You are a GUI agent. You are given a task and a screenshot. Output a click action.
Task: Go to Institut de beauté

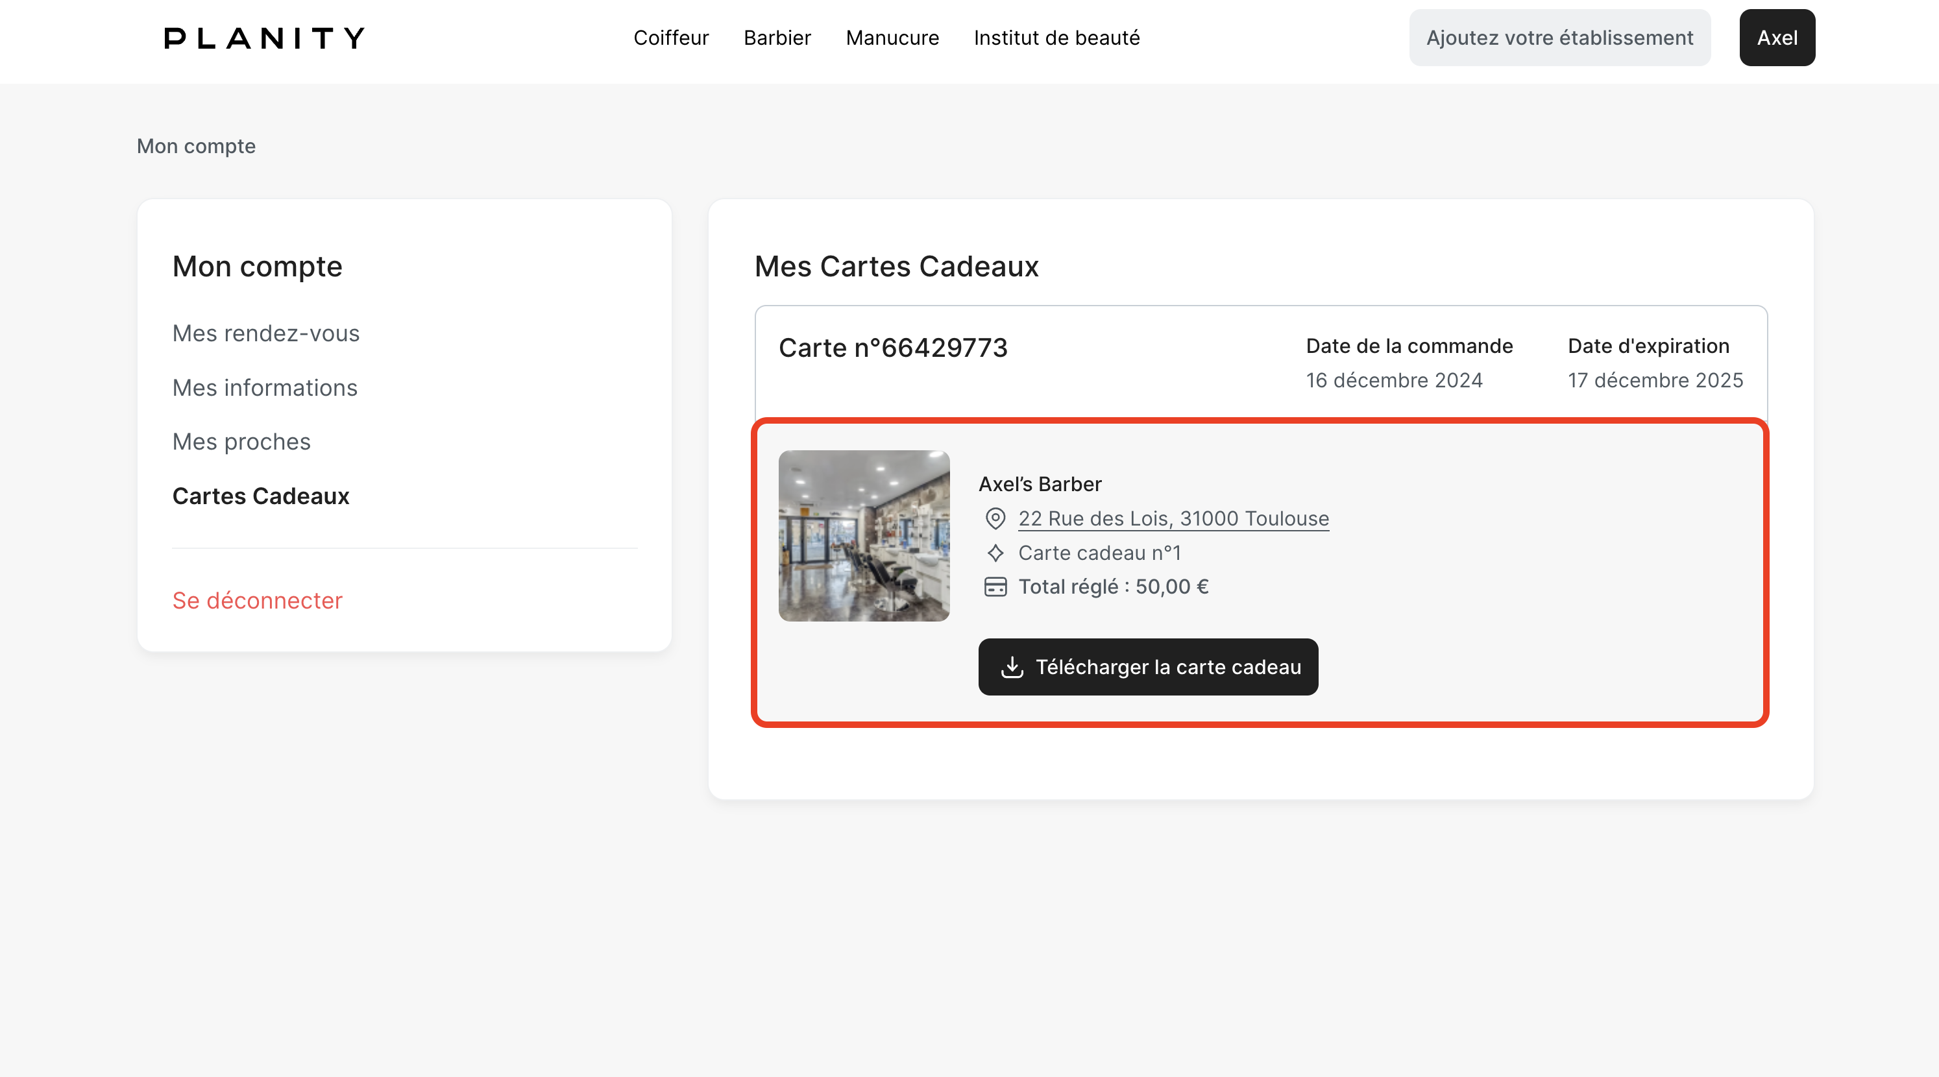(1056, 38)
